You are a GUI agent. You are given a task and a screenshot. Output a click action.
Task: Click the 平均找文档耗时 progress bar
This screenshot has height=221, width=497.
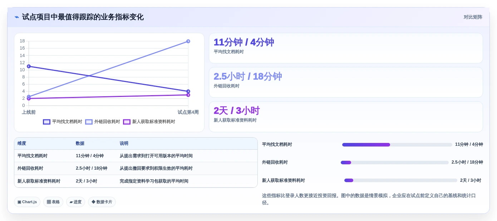pyautogui.click(x=397, y=145)
